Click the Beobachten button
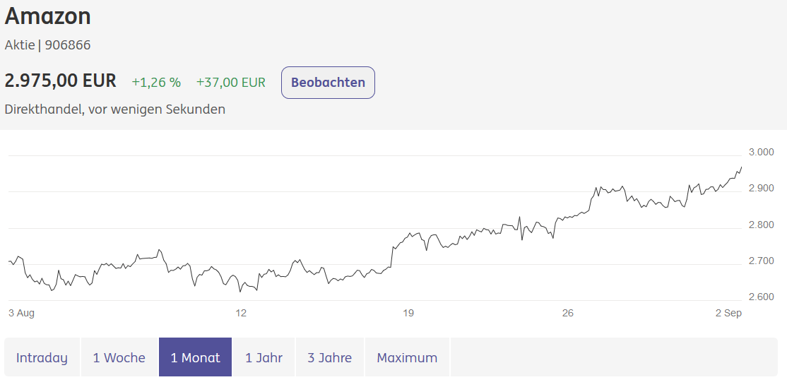The height and width of the screenshot is (387, 787). 328,83
